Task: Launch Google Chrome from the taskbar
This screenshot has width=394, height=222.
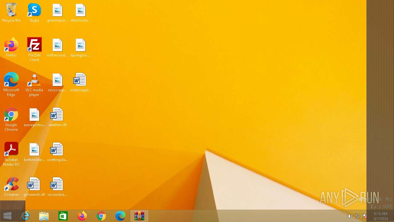Action: (x=101, y=216)
